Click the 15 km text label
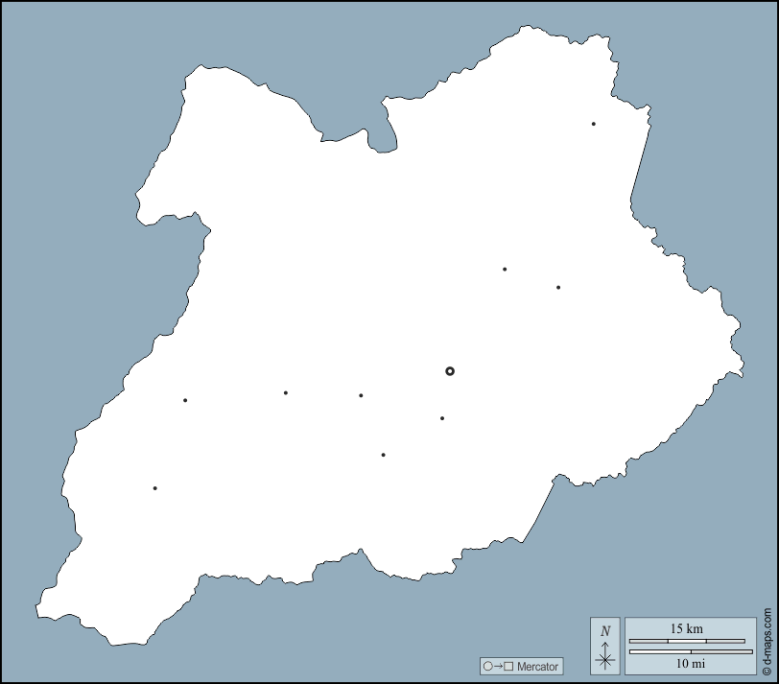The height and width of the screenshot is (684, 779). coord(687,628)
